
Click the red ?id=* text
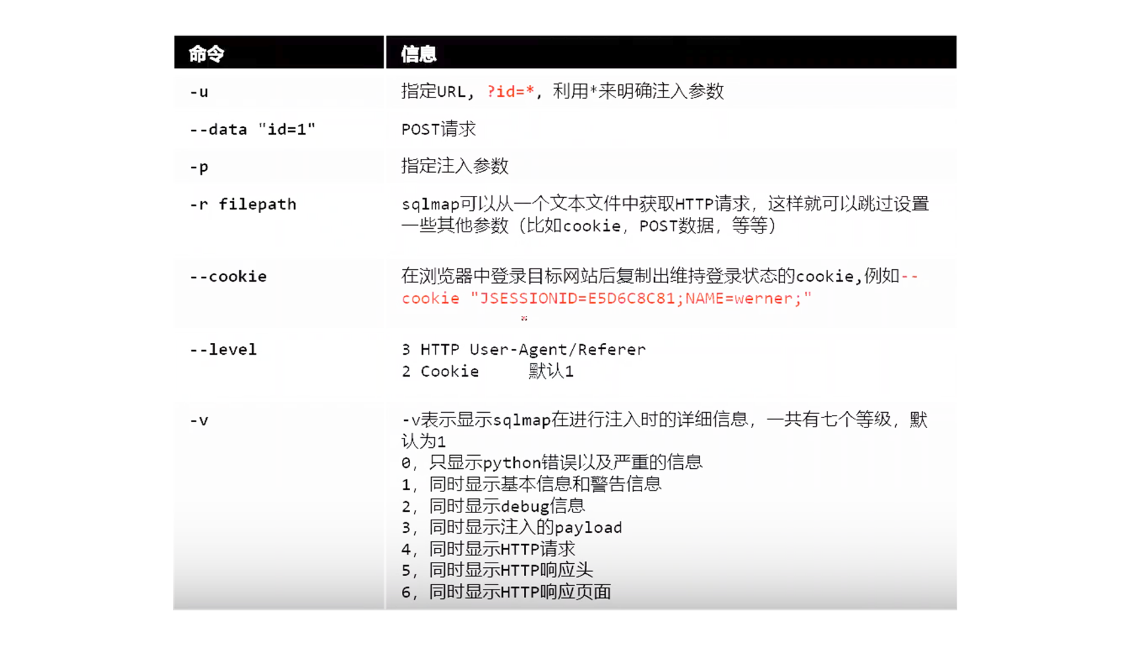(510, 91)
